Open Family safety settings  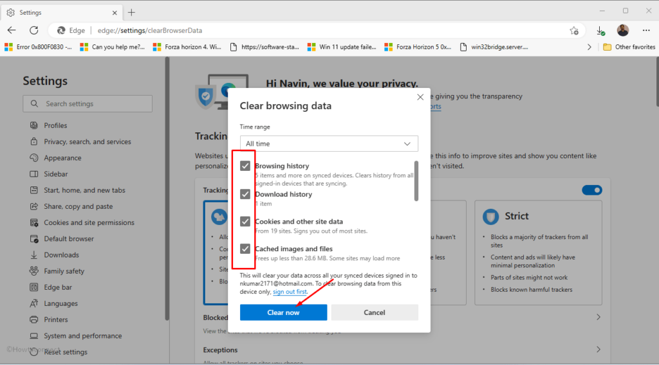(x=64, y=271)
